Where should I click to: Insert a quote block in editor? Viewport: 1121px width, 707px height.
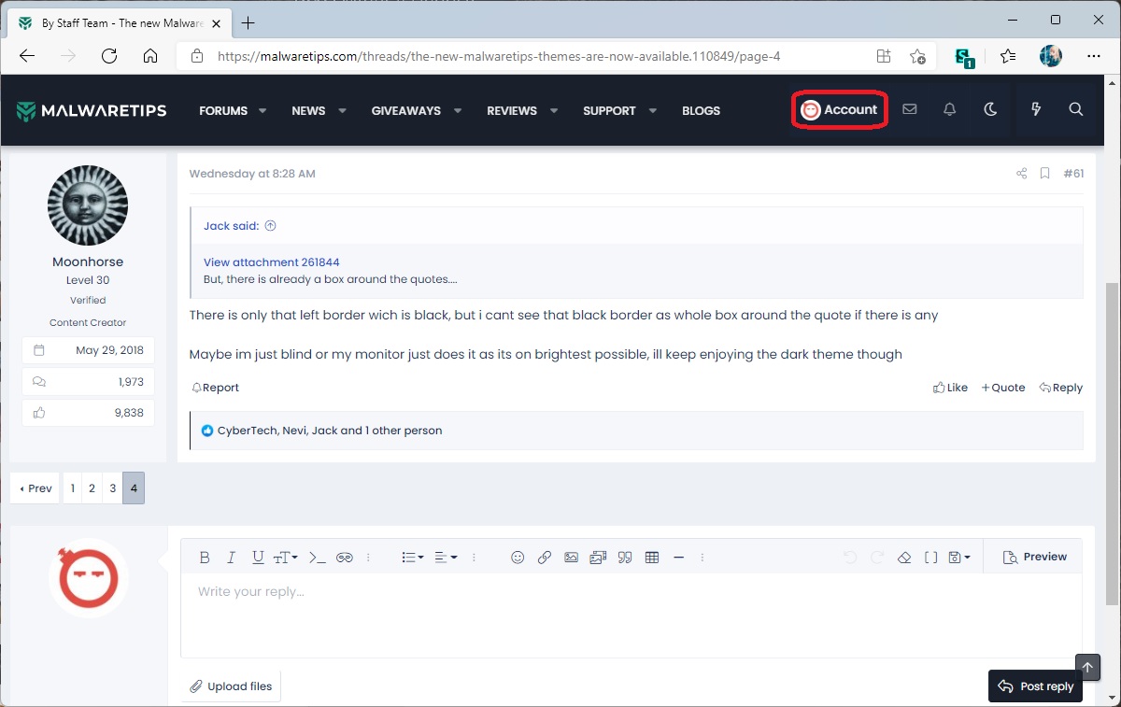(x=625, y=558)
